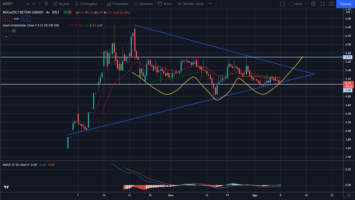
Task: Click the 5.08 price label on axis
Action: click(347, 91)
